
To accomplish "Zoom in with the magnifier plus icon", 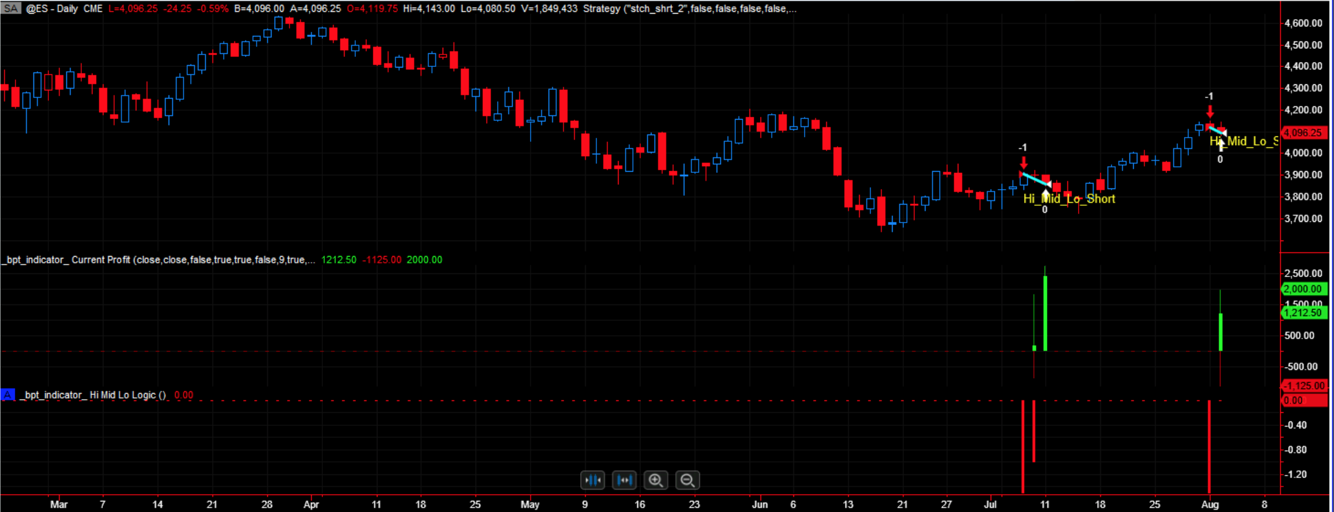I will [x=656, y=480].
